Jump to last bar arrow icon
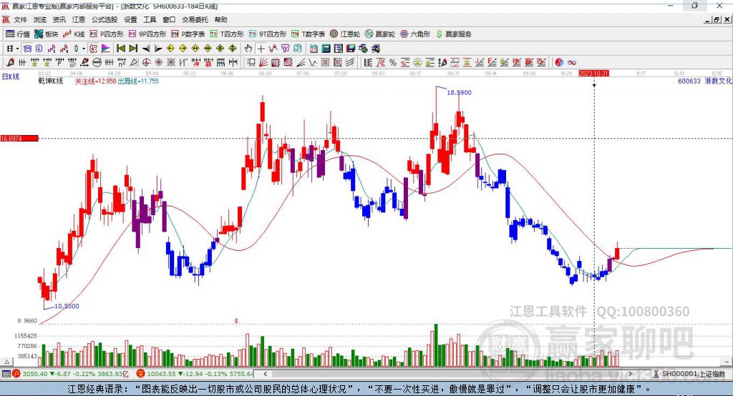733x396 pixels. click(x=132, y=48)
